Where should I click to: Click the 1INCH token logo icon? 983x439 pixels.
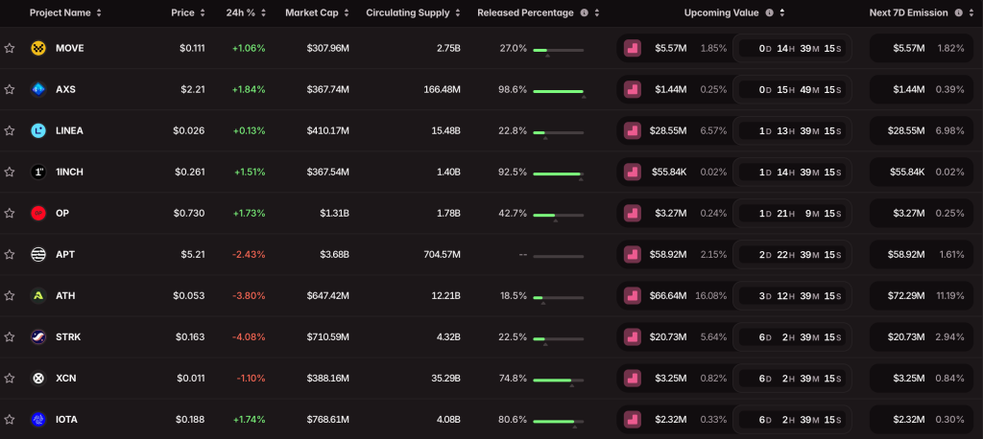38,172
